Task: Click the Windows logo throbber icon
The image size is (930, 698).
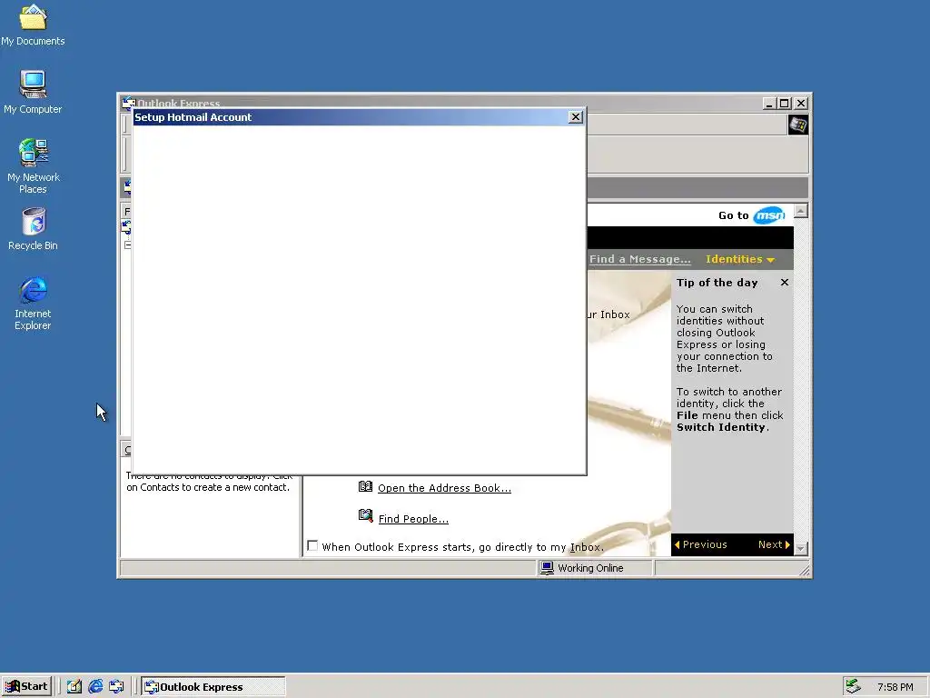Action: 797,125
